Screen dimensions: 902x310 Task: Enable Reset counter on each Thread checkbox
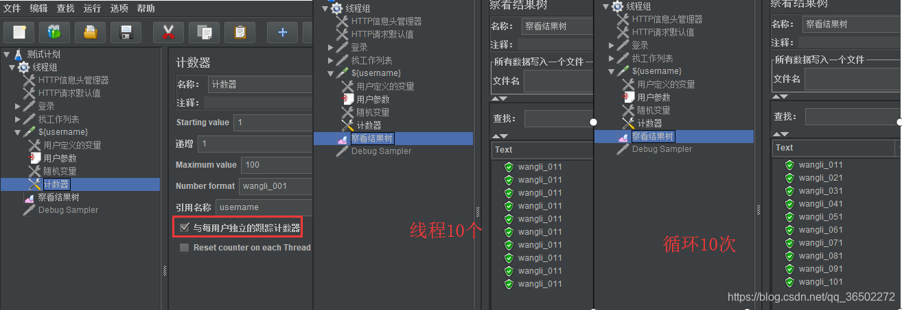(x=184, y=248)
